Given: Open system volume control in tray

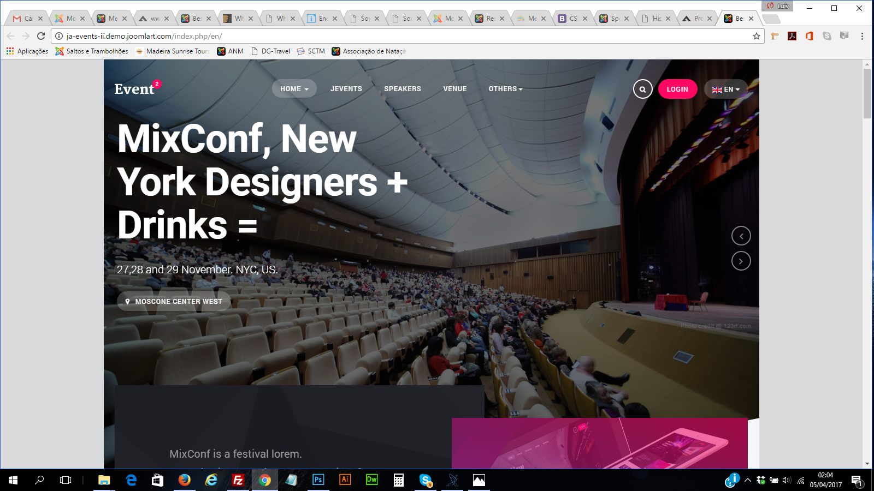Looking at the screenshot, I should click(787, 480).
